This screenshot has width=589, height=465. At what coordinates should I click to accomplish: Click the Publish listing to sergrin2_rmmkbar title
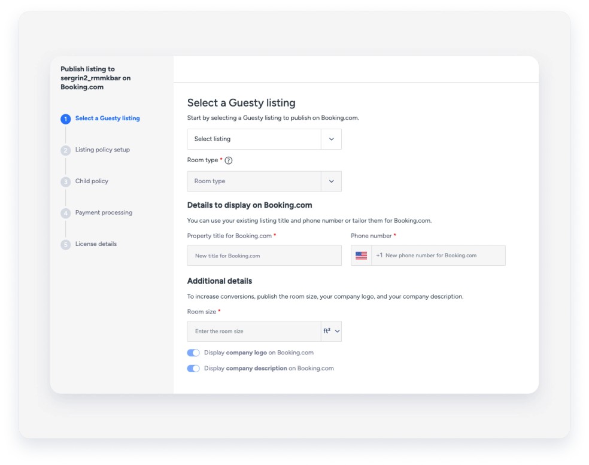click(95, 78)
